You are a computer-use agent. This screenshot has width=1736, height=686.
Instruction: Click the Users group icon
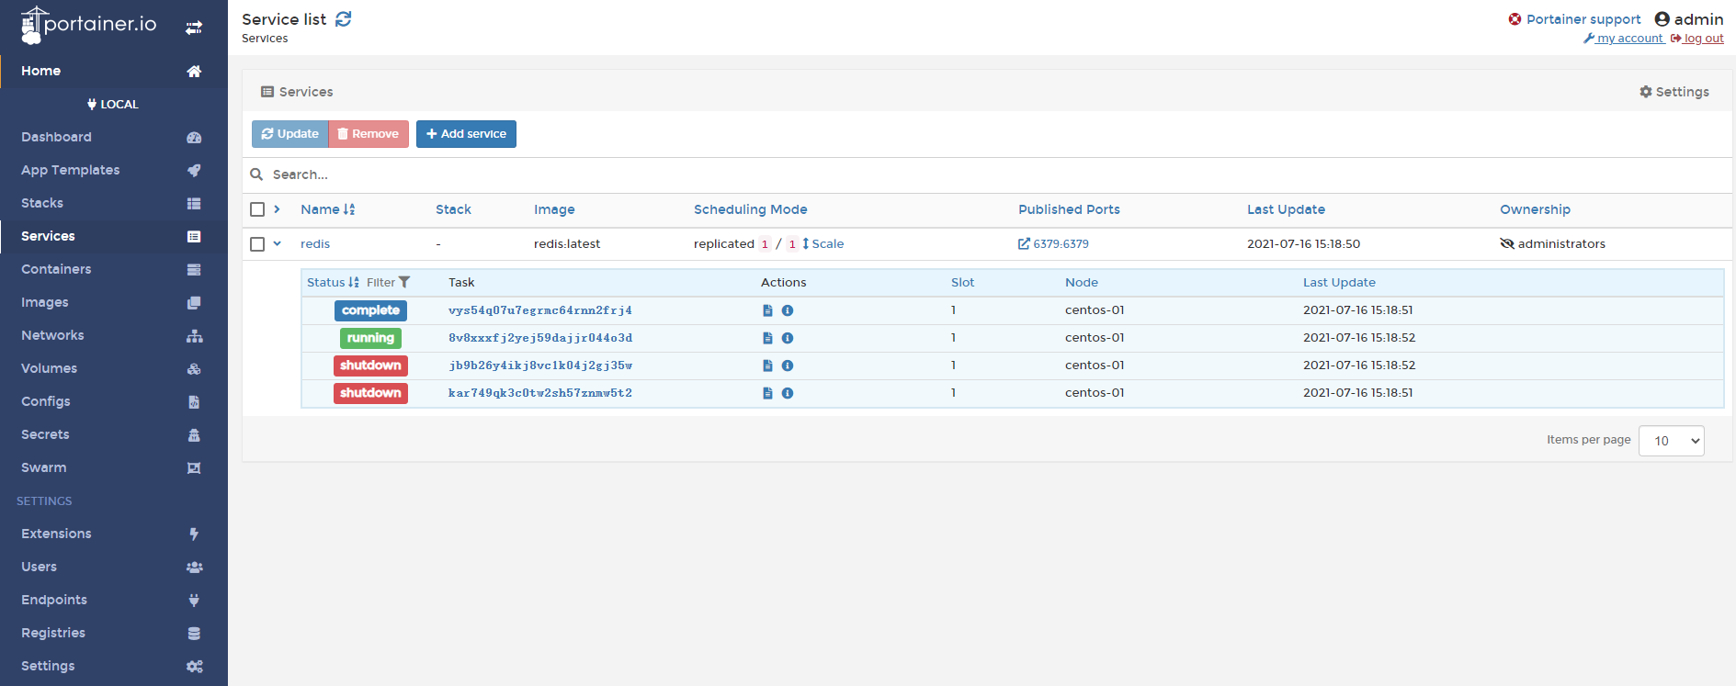tap(194, 567)
